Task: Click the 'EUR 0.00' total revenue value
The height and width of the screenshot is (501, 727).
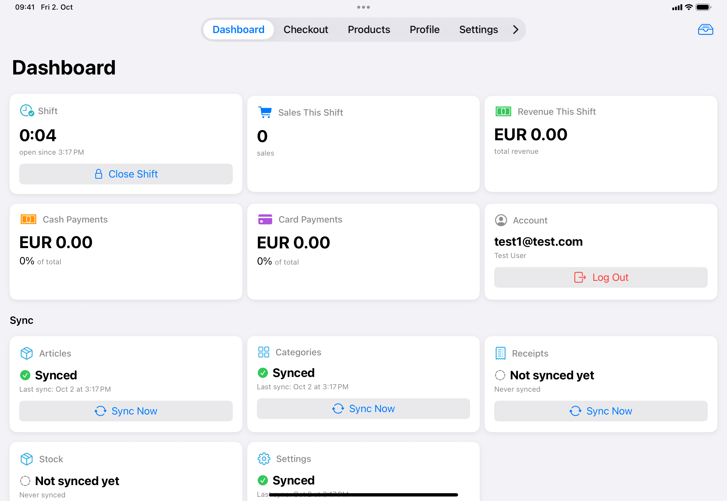Action: point(531,134)
